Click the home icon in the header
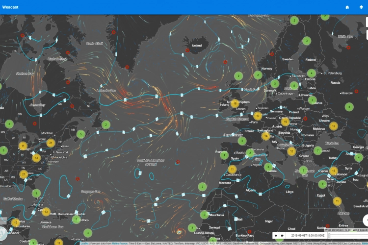This screenshot has height=245, width=368. [347, 7]
